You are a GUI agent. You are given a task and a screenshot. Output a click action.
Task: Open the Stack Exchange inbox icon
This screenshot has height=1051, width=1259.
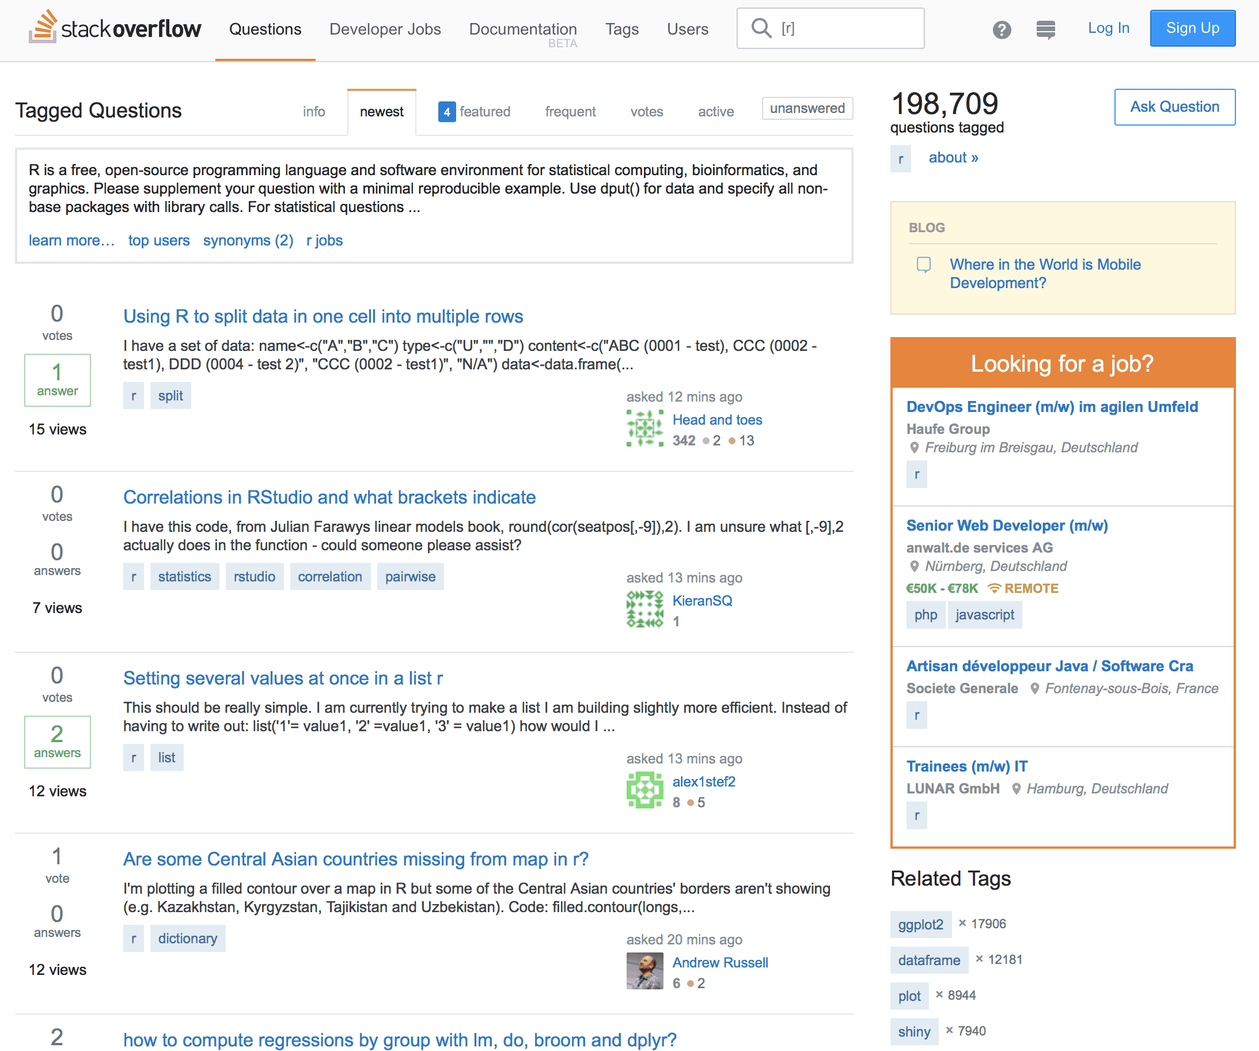coord(1045,29)
